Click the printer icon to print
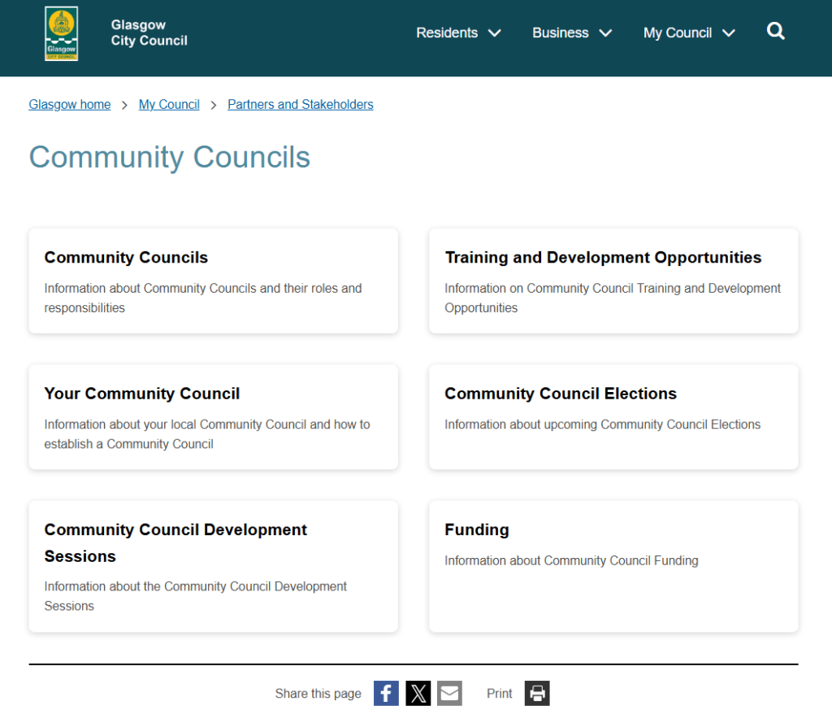Viewport: 832px width, 723px height. (x=537, y=693)
